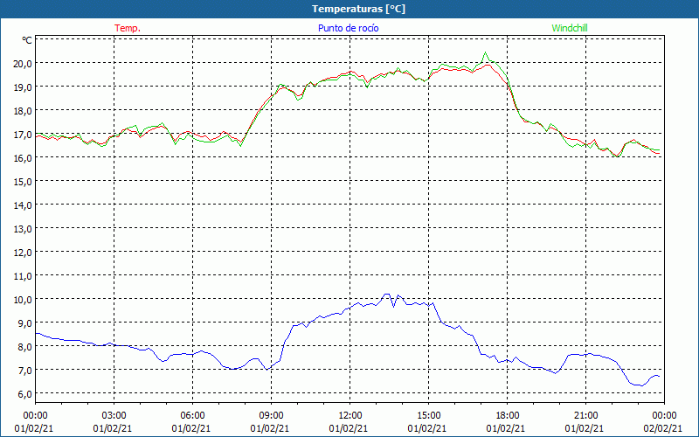Select the green 'Windchill' legend label

(x=570, y=28)
